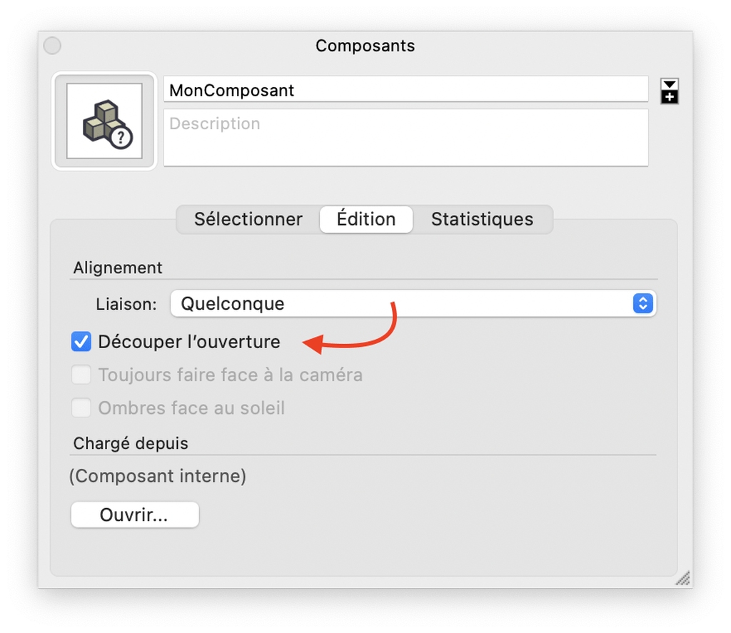Toggle Ombres face au soleil checkbox
The width and height of the screenshot is (731, 633).
tap(81, 407)
